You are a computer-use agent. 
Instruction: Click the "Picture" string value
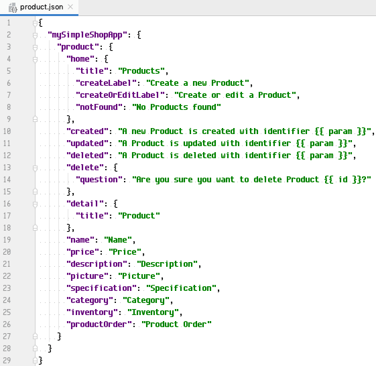tap(139, 276)
